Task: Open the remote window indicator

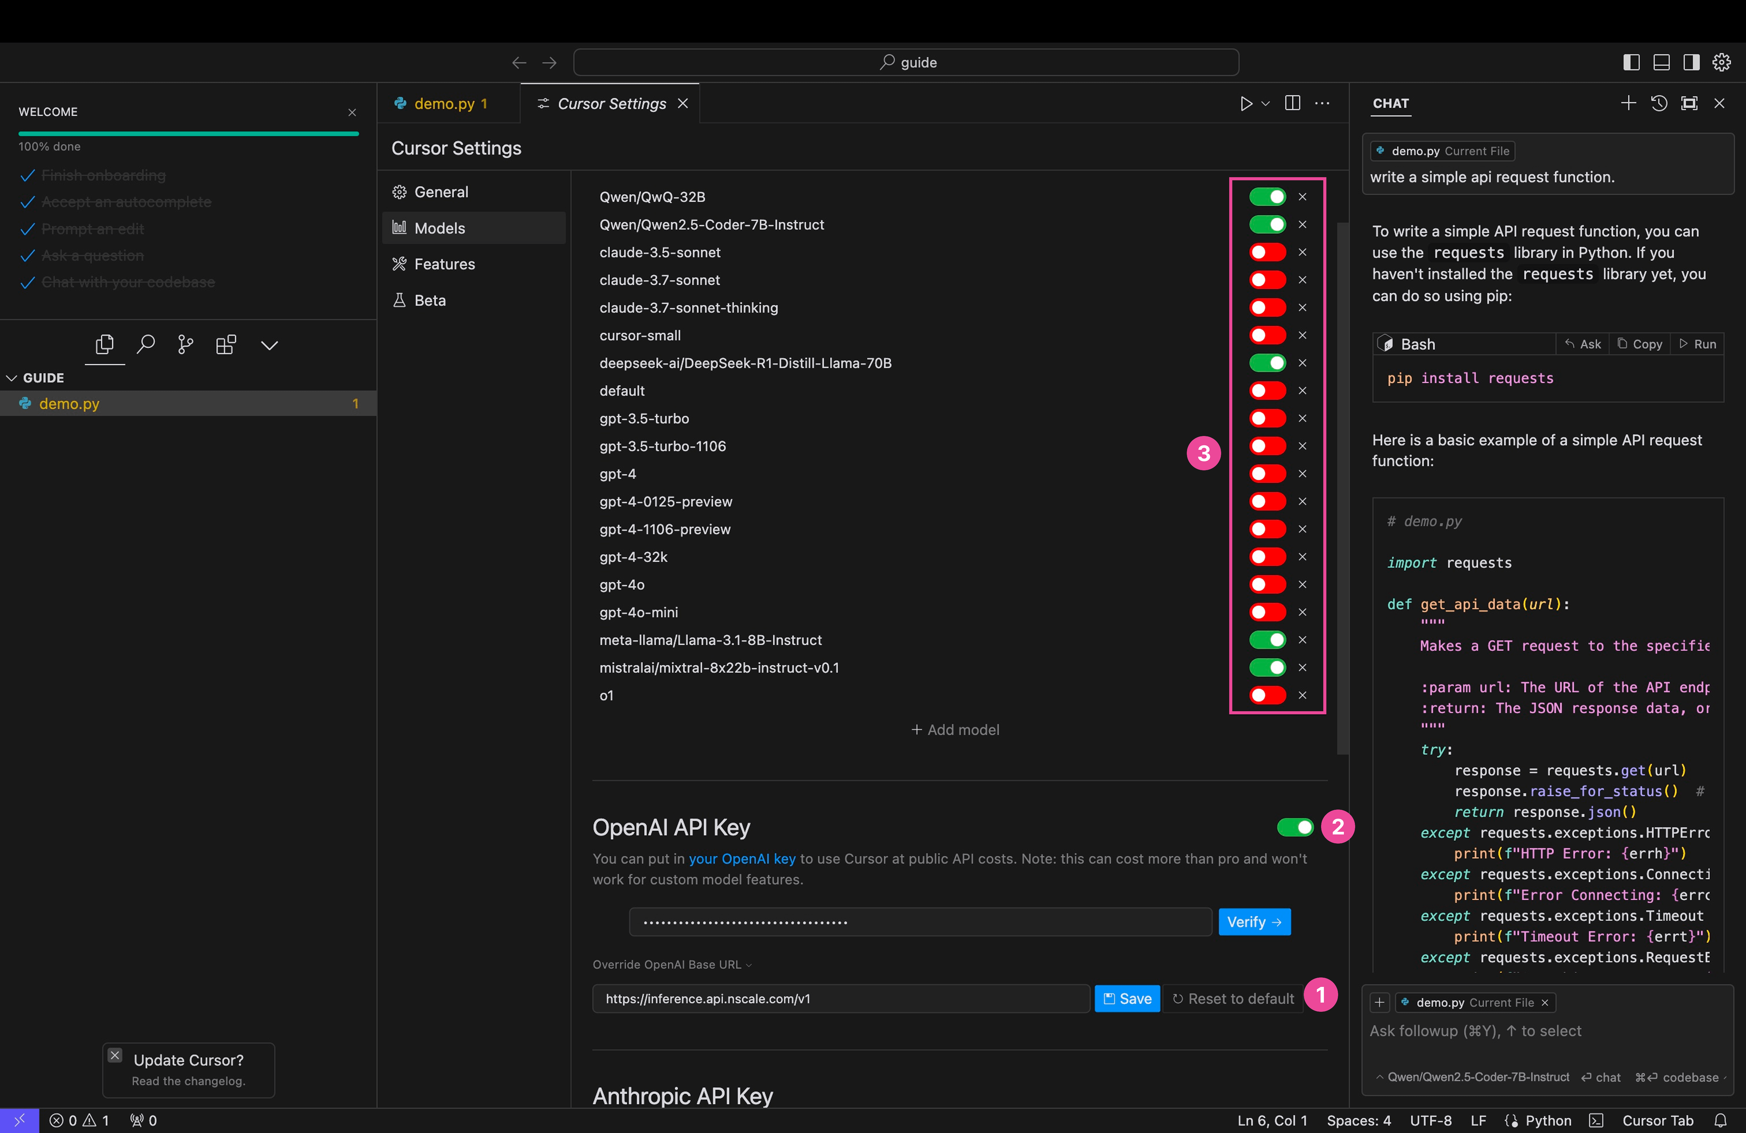Action: pyautogui.click(x=19, y=1121)
